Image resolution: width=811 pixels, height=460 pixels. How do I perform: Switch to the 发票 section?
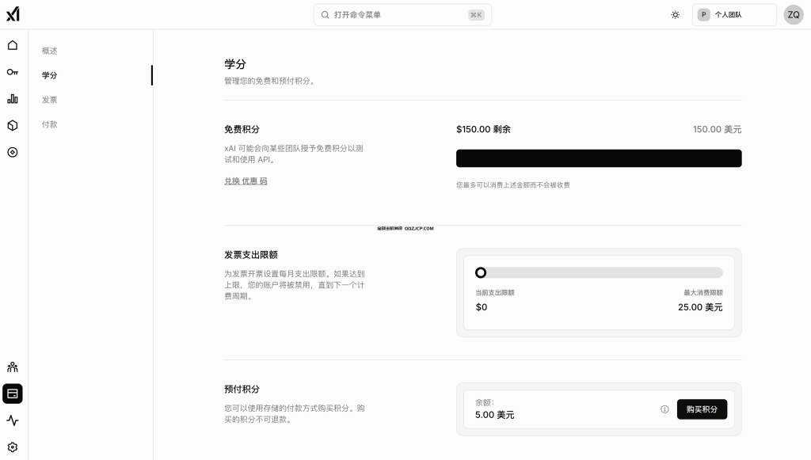tap(49, 99)
